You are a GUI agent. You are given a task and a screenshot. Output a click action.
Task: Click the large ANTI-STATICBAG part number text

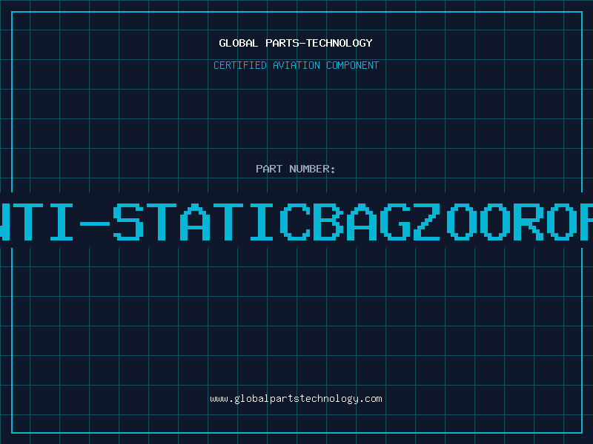click(296, 221)
